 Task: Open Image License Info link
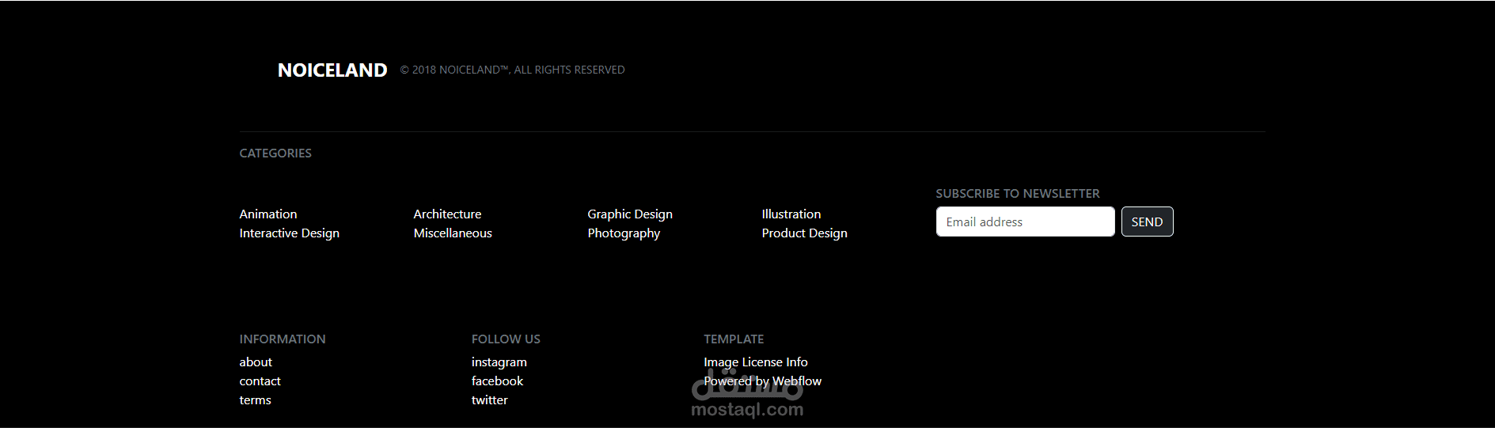pos(756,362)
